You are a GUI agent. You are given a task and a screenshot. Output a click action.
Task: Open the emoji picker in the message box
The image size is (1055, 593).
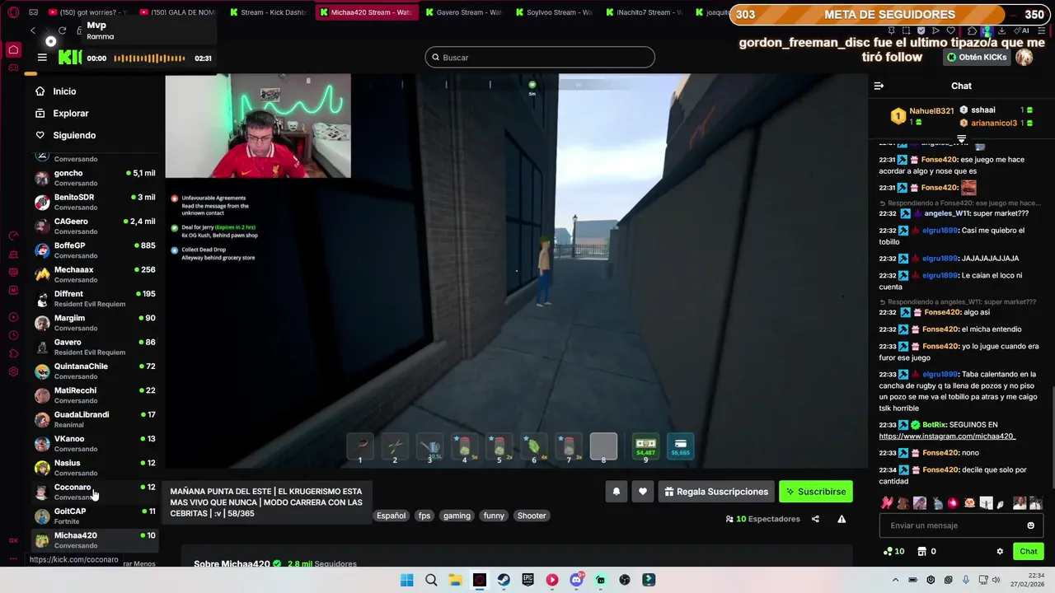coord(1030,525)
